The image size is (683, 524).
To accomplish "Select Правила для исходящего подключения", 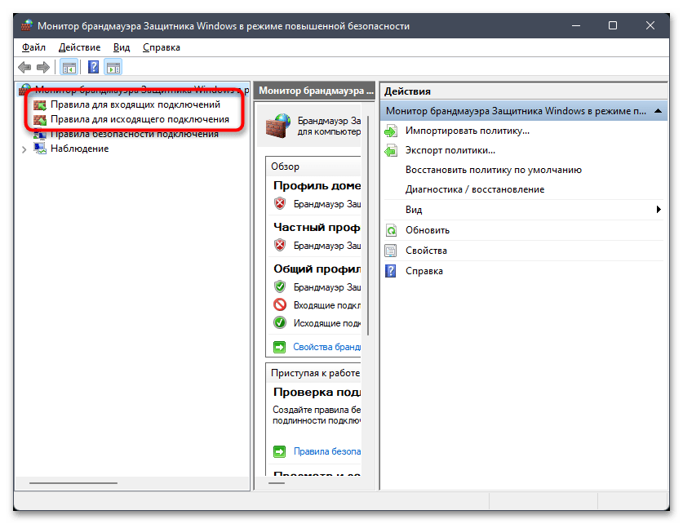I will tap(140, 119).
